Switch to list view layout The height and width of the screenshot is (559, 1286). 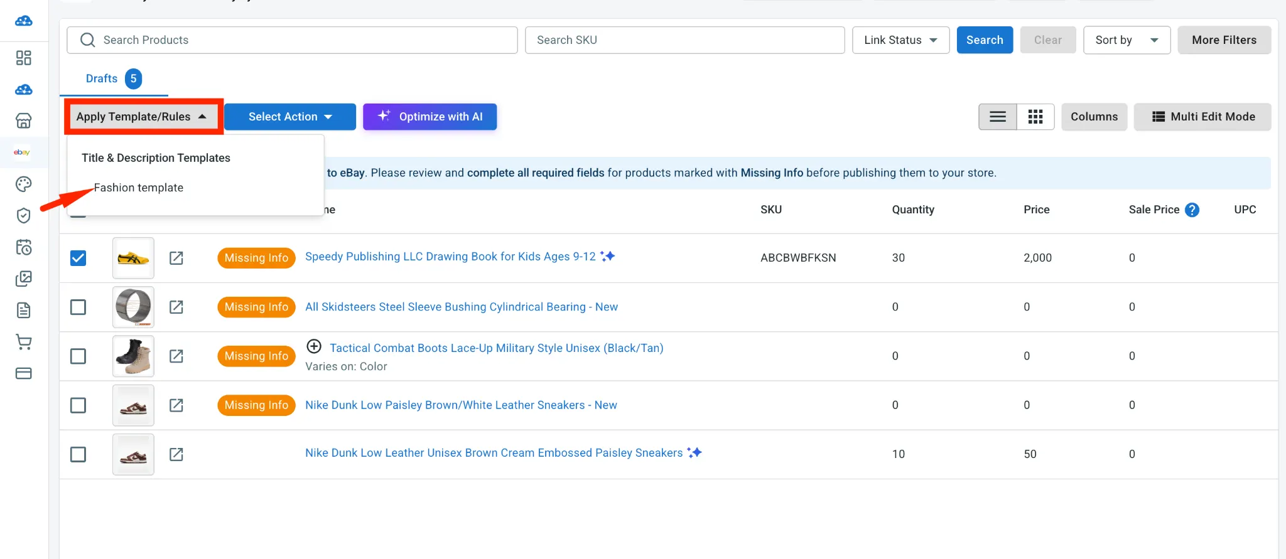[x=998, y=117]
